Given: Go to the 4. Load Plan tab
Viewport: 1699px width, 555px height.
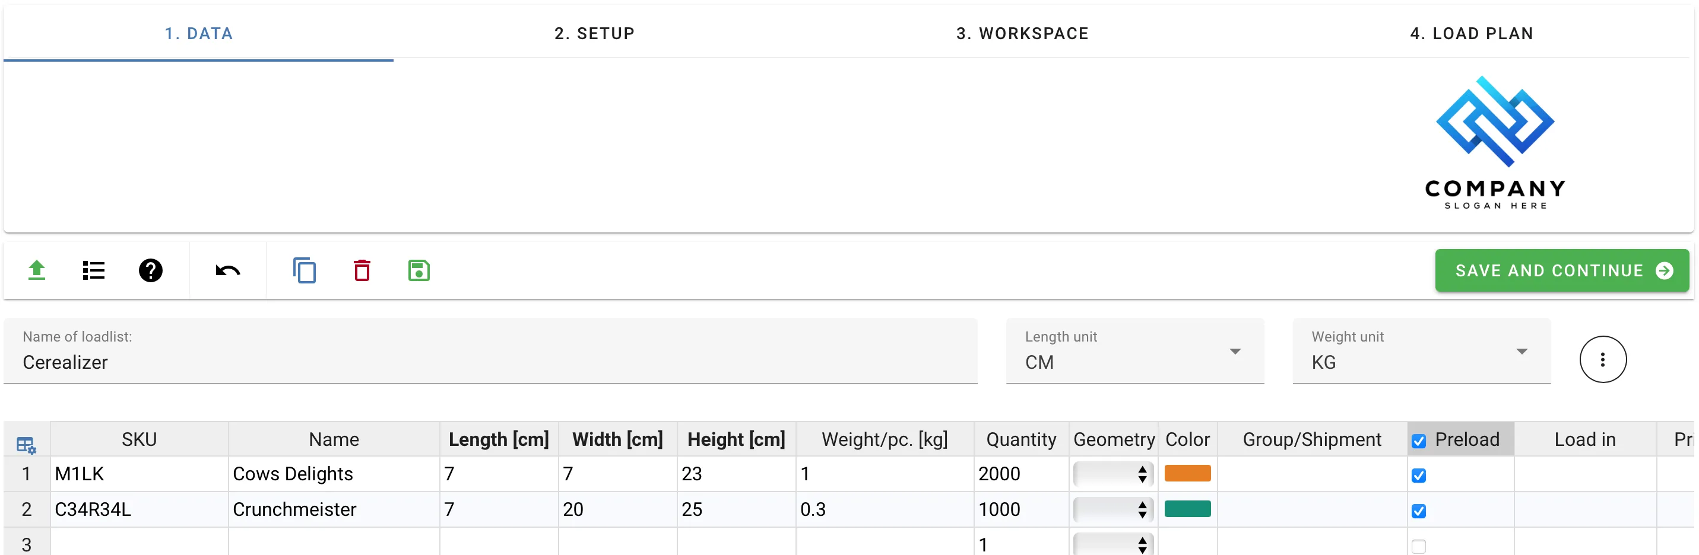Looking at the screenshot, I should click(1472, 34).
